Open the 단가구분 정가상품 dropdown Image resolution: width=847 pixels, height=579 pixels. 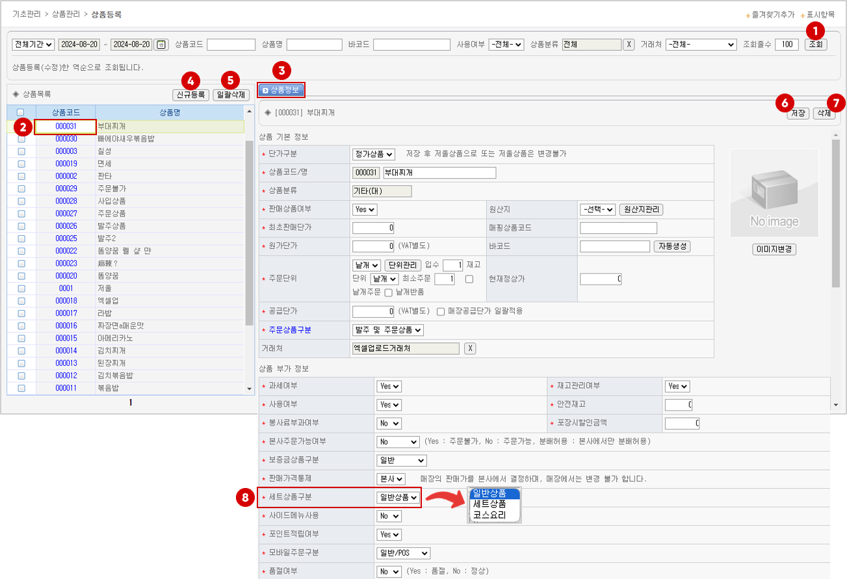(x=373, y=154)
